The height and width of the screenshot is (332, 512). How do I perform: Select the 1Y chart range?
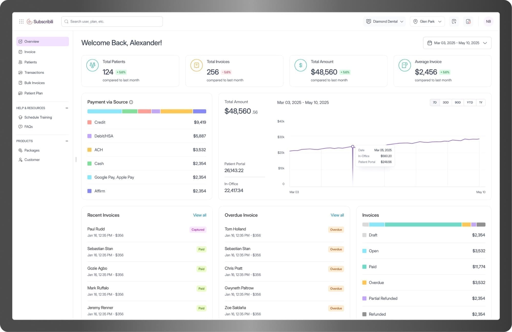pos(481,103)
